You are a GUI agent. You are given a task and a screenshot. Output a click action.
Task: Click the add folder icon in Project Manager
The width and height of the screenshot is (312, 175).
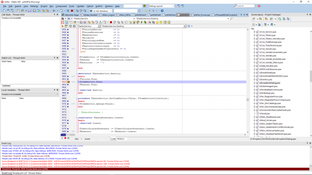260,19
